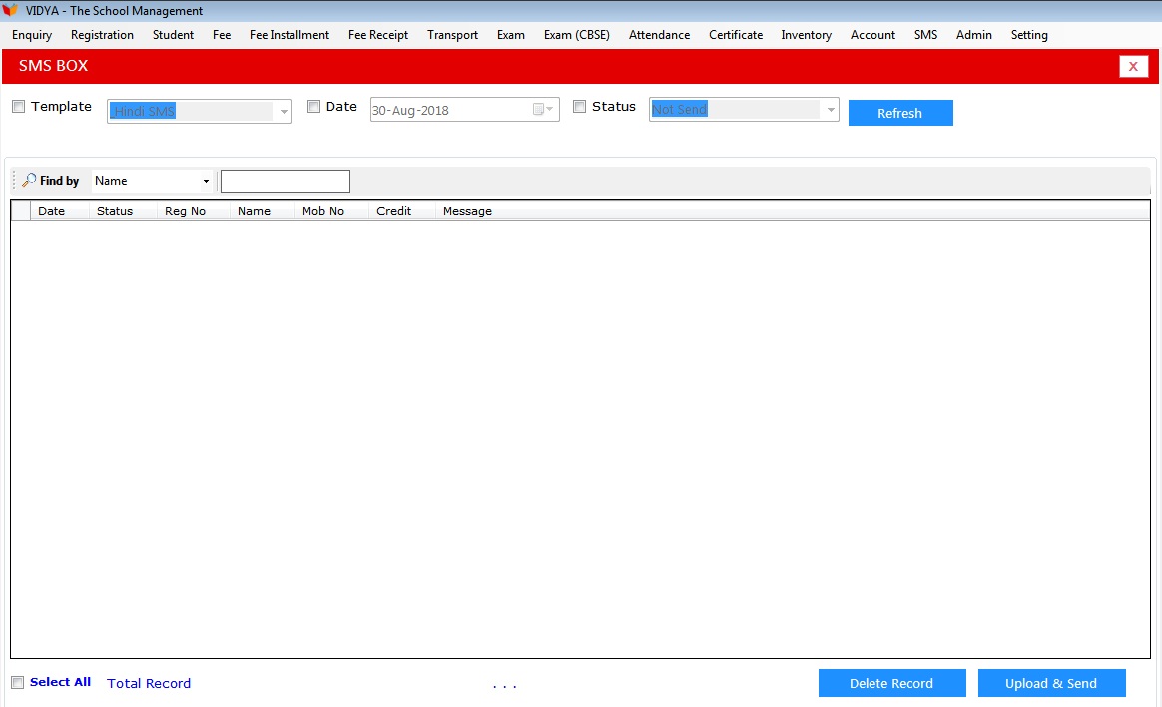Click the grid row selector header cell
Viewport: 1162px width, 707px height.
click(21, 211)
